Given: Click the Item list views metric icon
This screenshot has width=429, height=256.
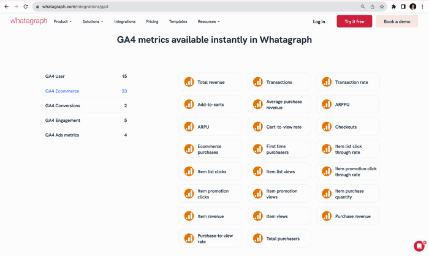Looking at the screenshot, I should [x=258, y=171].
